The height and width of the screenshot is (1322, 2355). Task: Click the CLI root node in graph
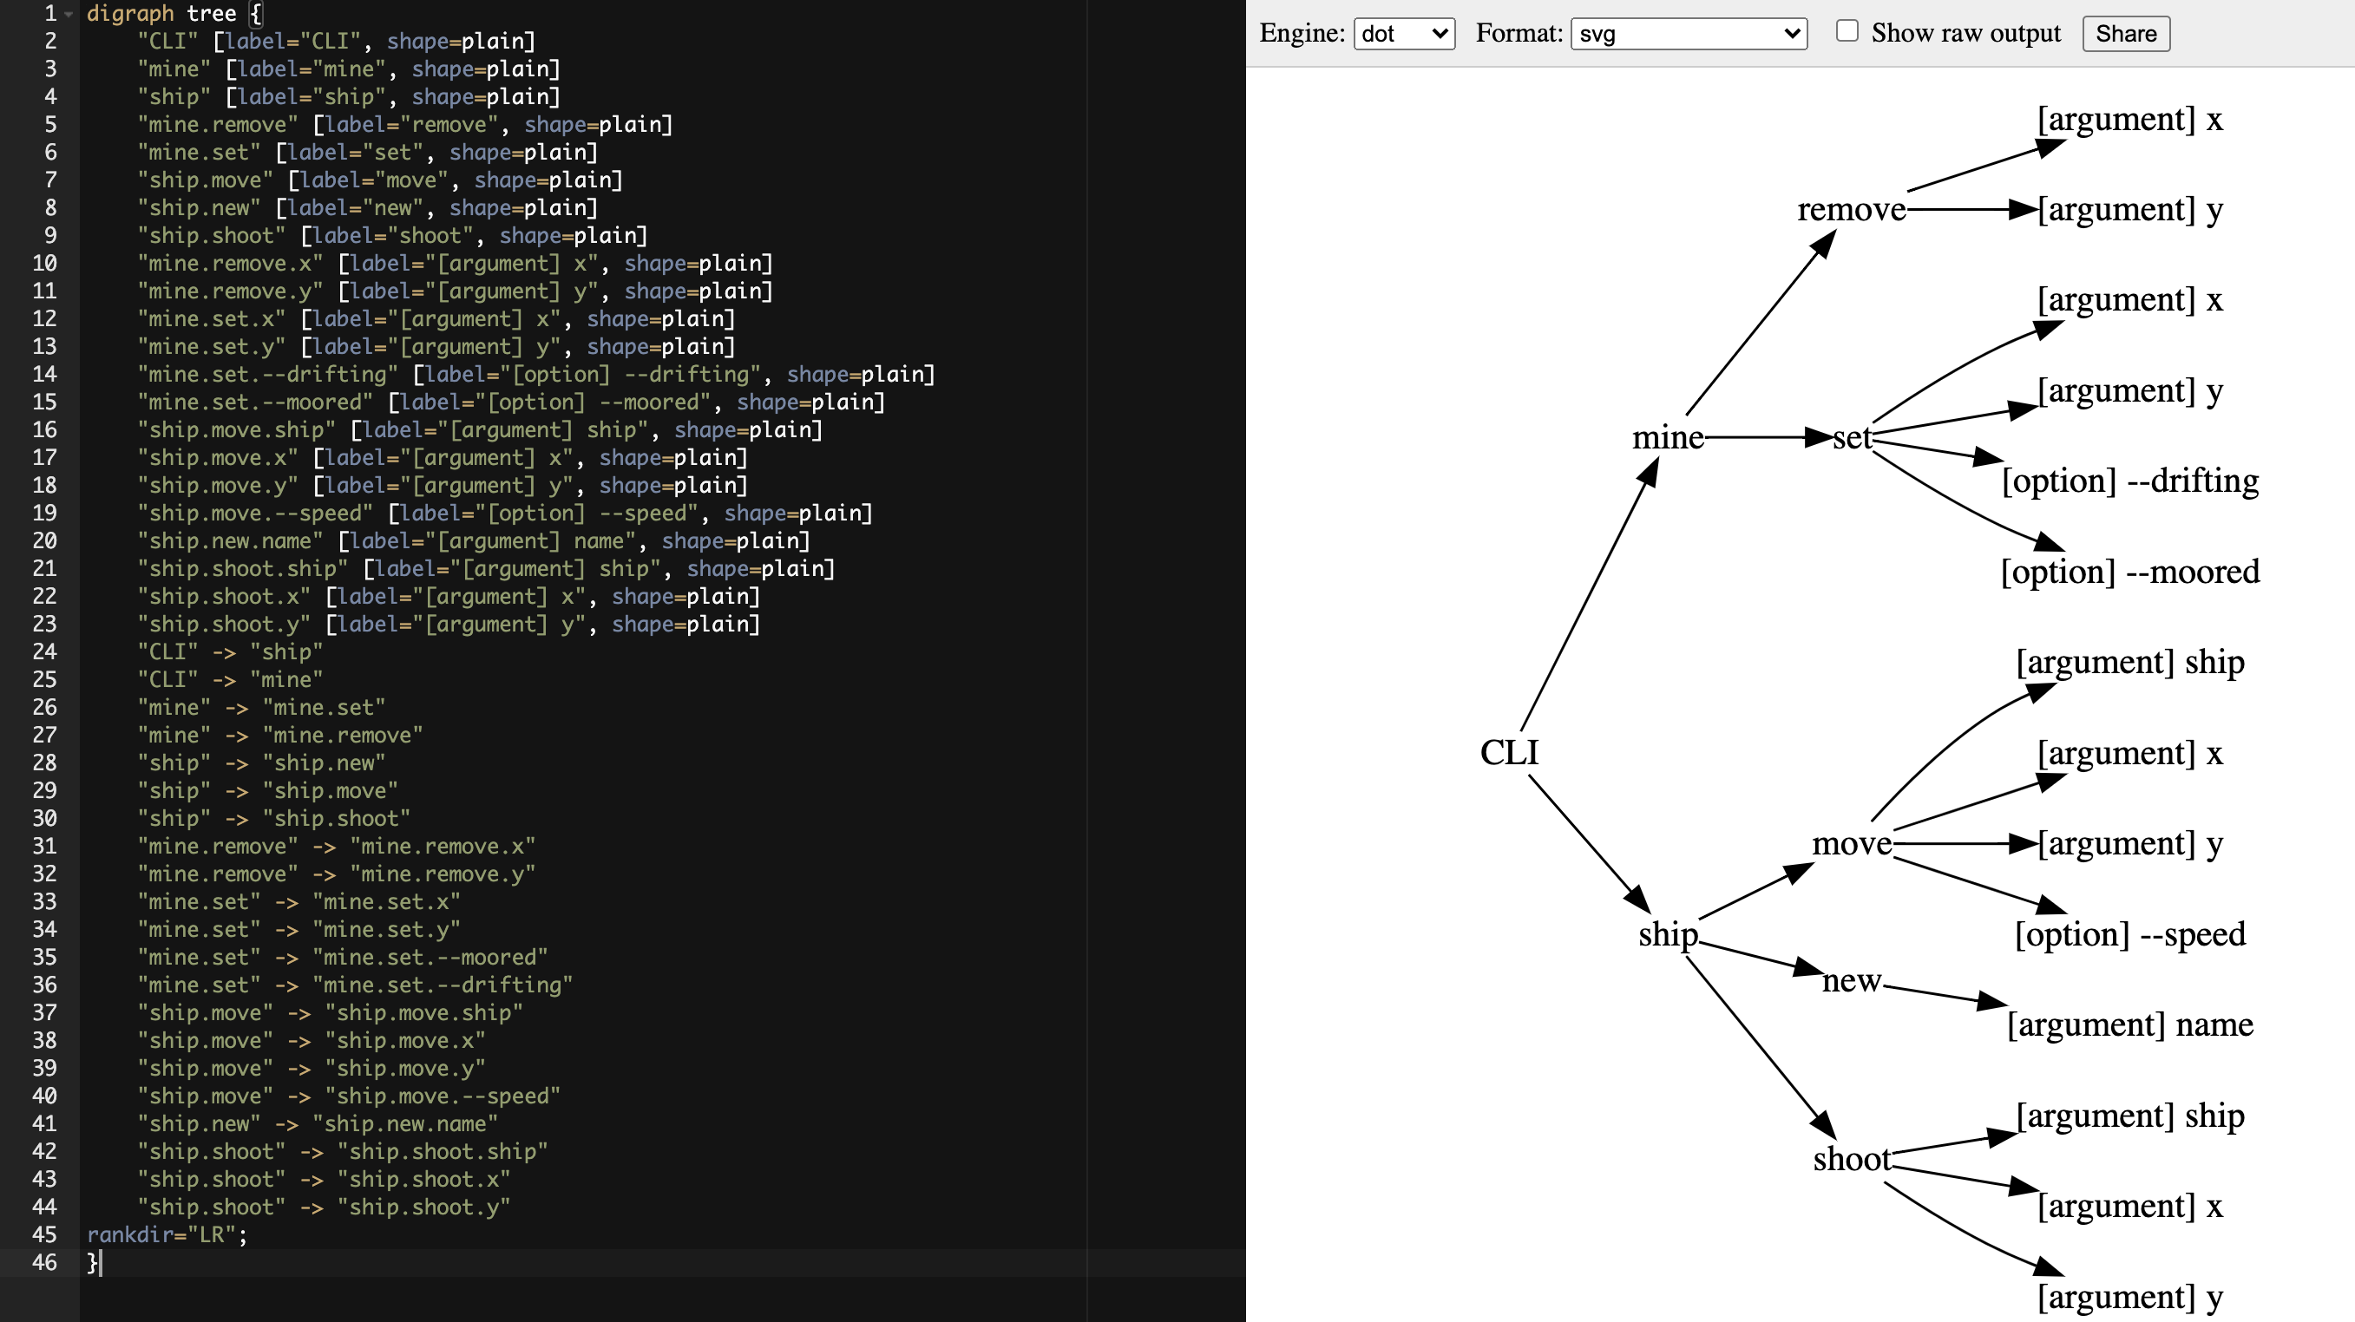pos(1508,753)
